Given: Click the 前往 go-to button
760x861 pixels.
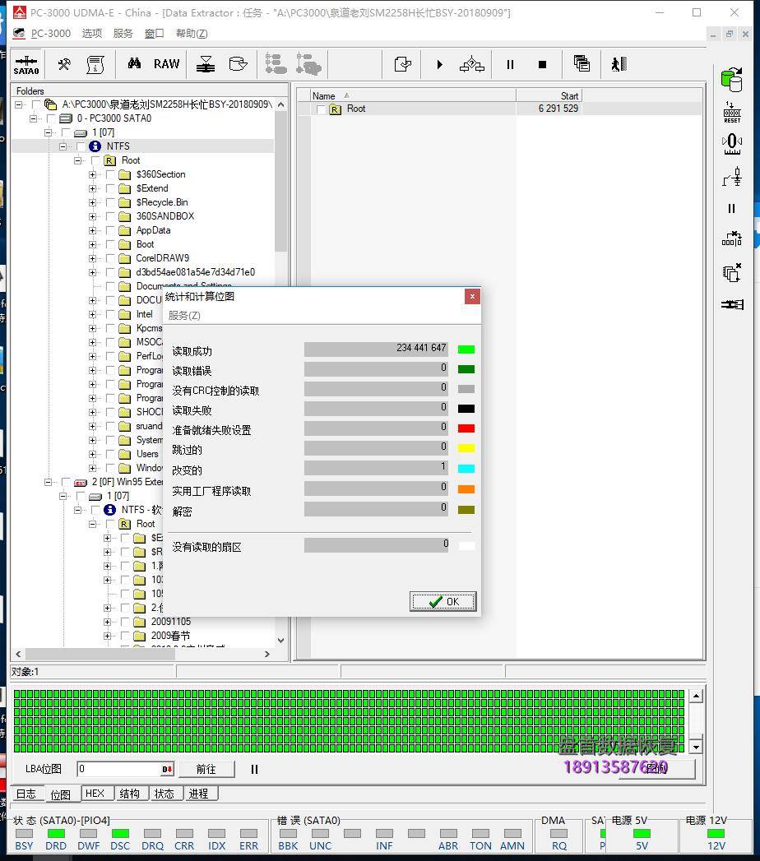Looking at the screenshot, I should [206, 769].
